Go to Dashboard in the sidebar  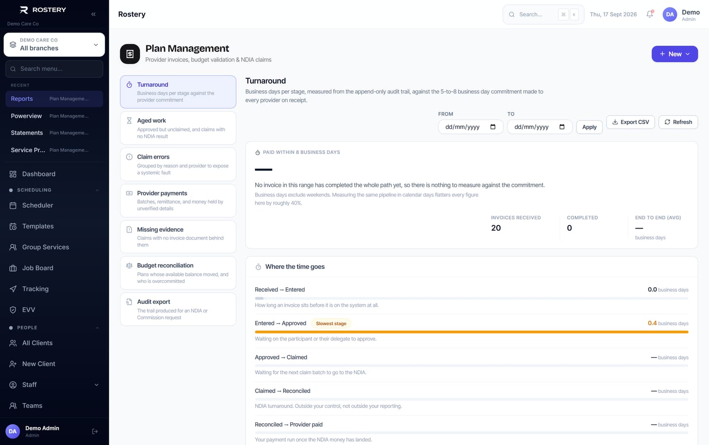pyautogui.click(x=54, y=174)
